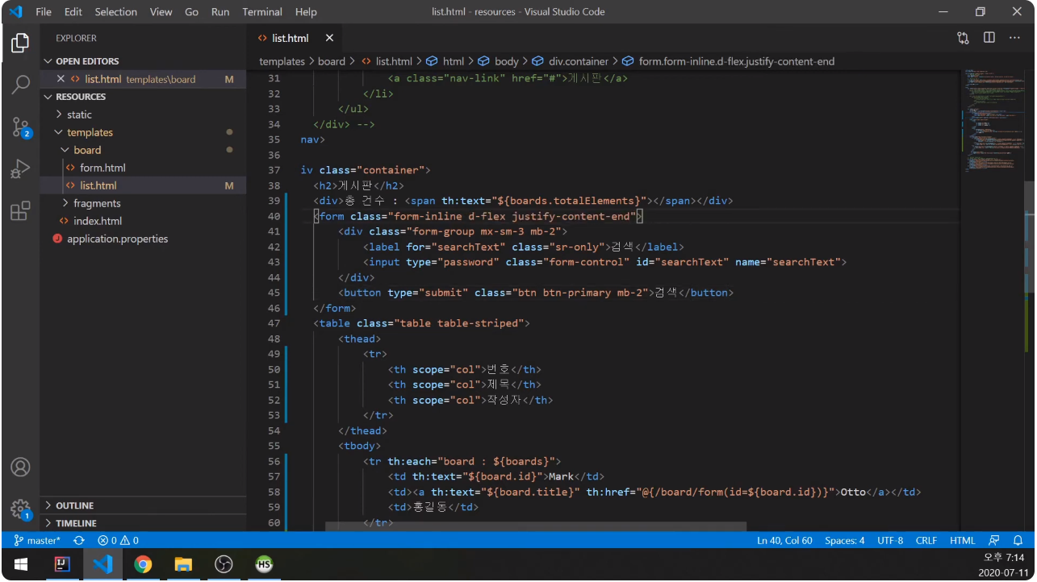
Task: Open the Selection menu
Action: point(116,11)
